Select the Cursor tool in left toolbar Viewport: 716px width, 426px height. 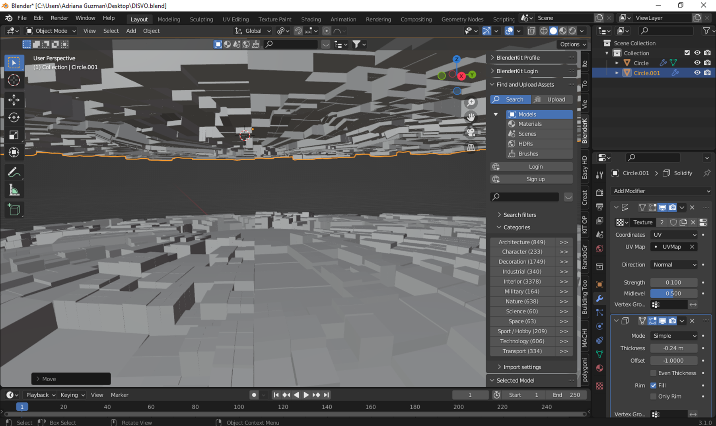tap(14, 80)
